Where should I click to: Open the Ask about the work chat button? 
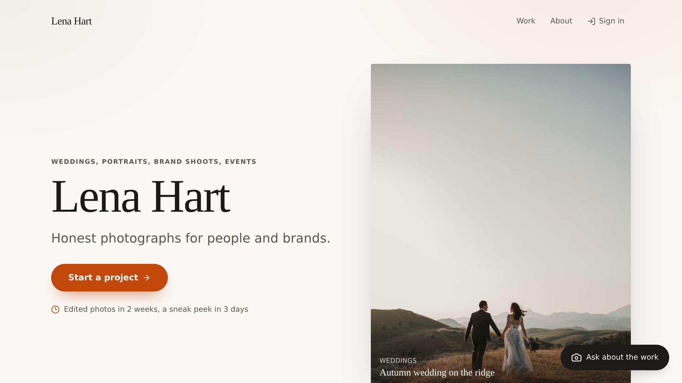point(615,357)
